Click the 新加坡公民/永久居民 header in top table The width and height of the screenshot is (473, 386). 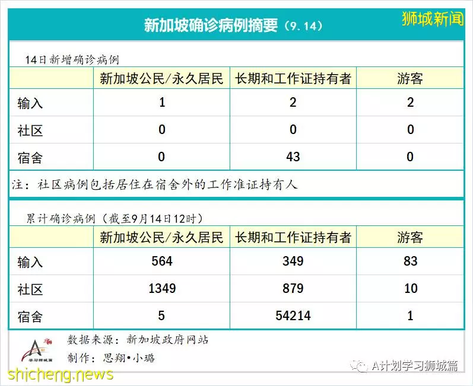(161, 79)
